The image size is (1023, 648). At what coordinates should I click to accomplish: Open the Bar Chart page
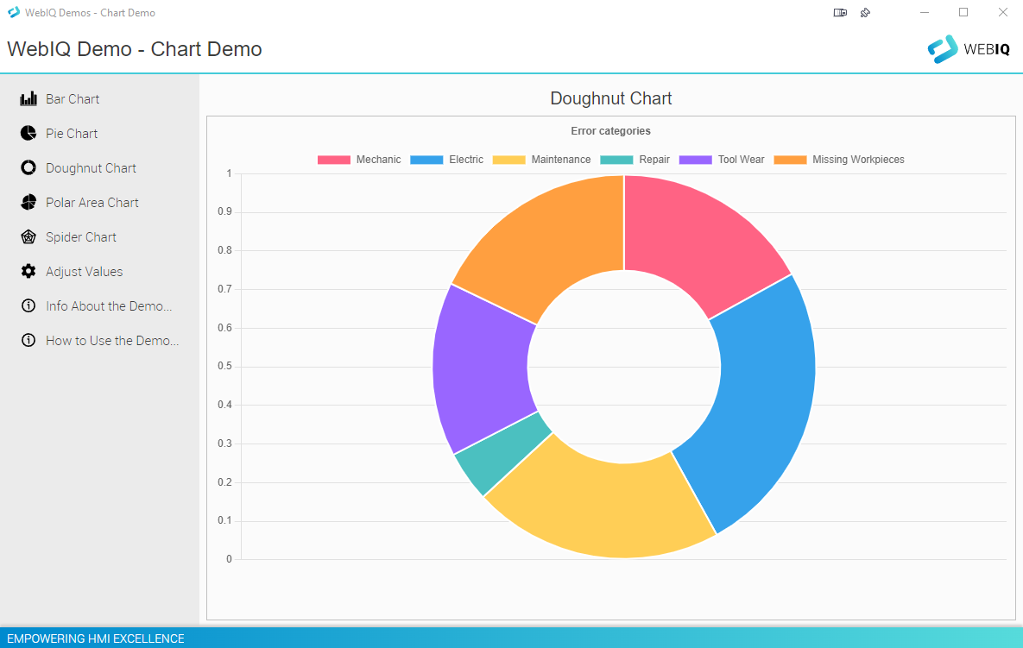(73, 99)
